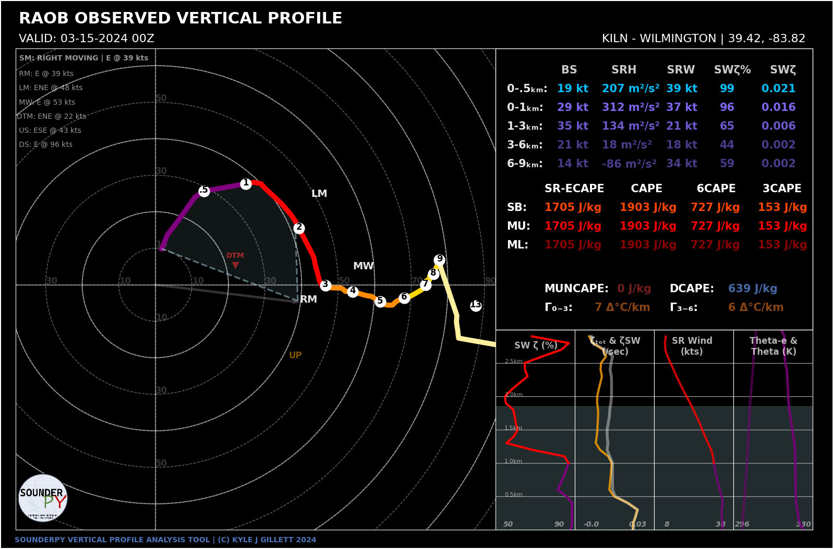Click the 207 m²/s² SRH value
Screen dimensions: 833x549
631,89
